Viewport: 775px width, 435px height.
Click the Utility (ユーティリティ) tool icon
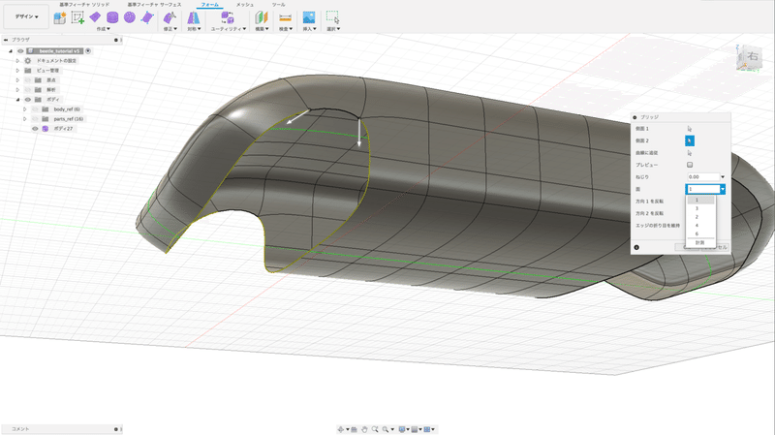click(x=228, y=17)
